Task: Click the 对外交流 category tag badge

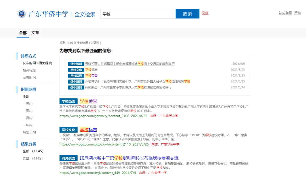Action: [x=68, y=158]
